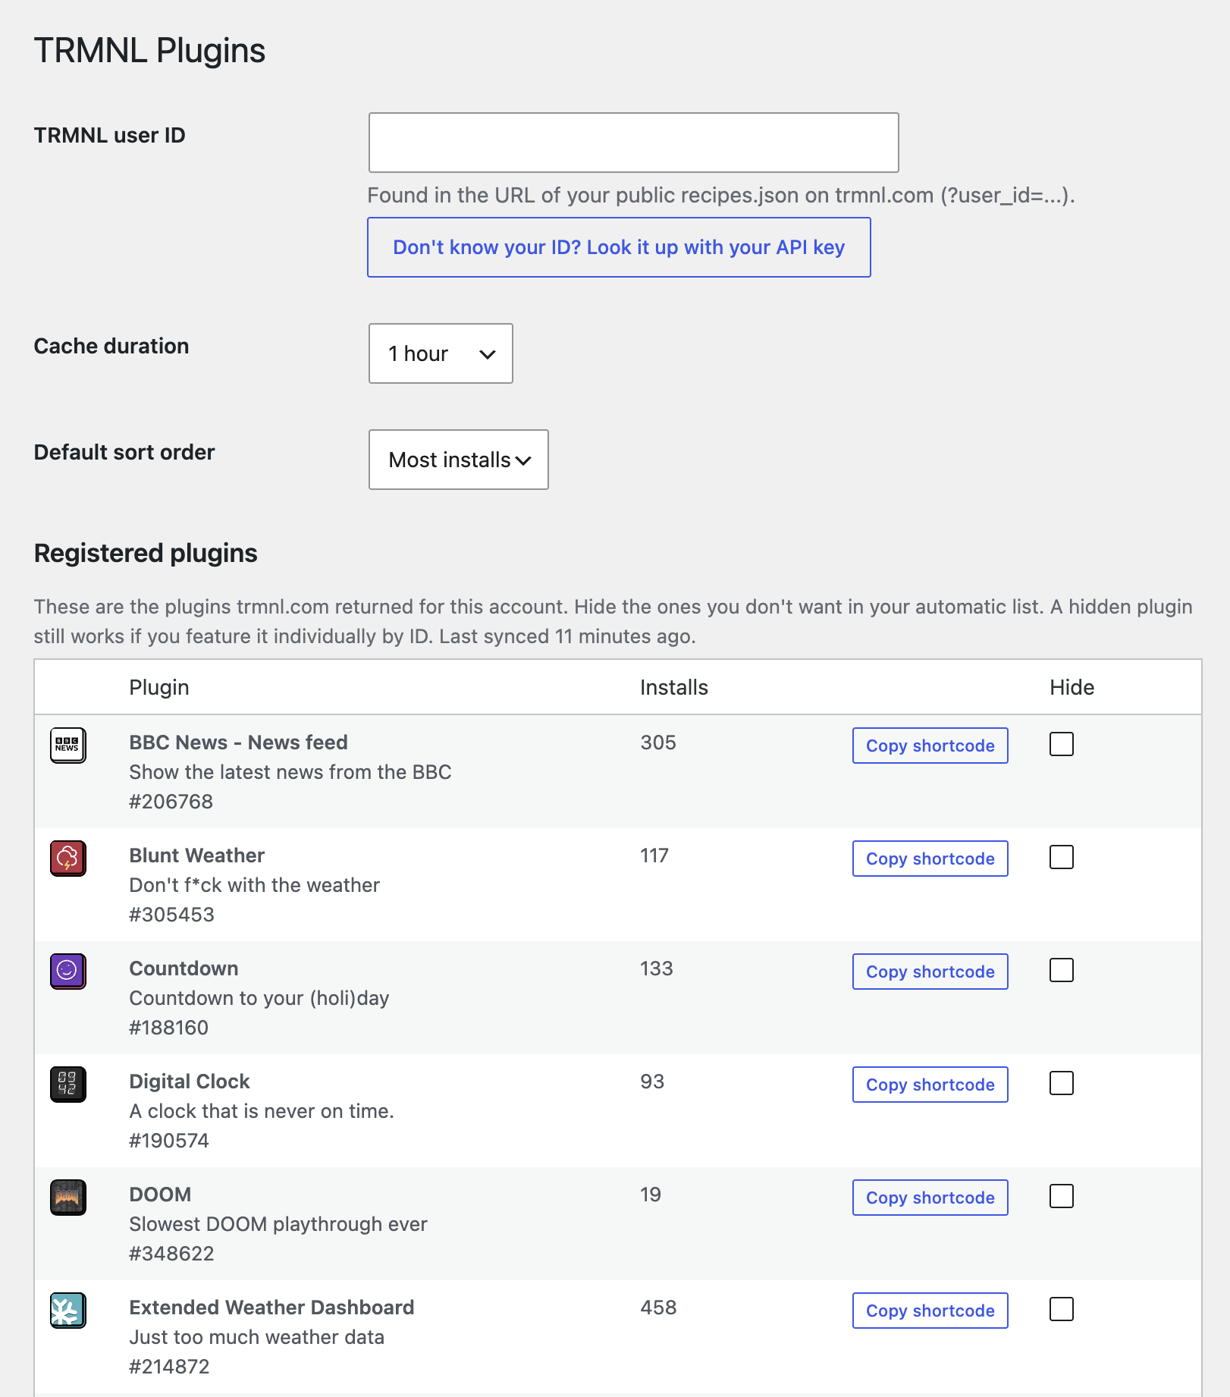Tick the Hide checkbox for BBC News
Screen dimensions: 1230x1397
[1062, 744]
